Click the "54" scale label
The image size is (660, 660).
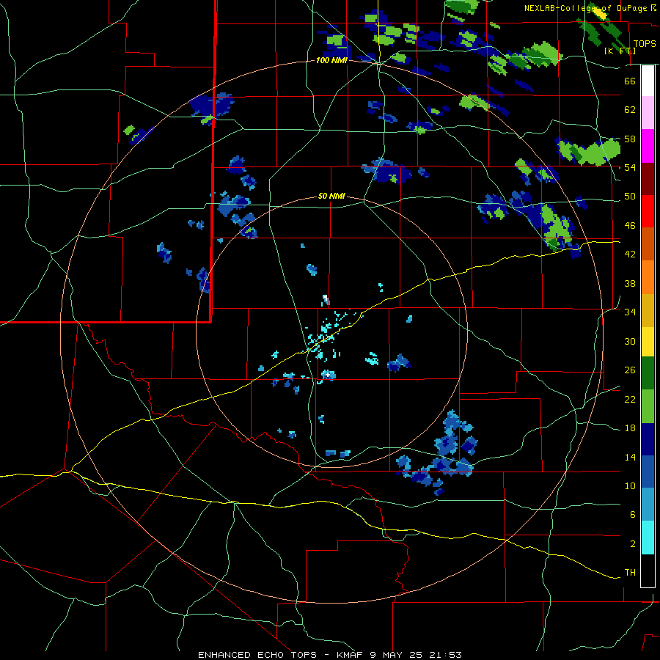pos(630,167)
